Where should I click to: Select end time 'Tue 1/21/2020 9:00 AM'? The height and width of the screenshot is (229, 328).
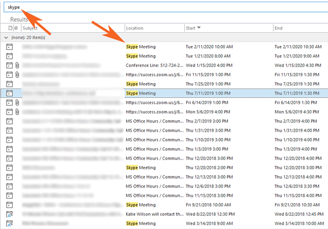click(297, 56)
